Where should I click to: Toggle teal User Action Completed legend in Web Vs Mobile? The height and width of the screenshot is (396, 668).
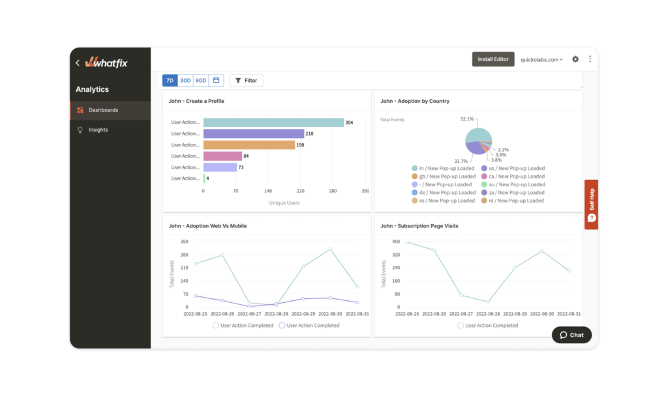243,326
